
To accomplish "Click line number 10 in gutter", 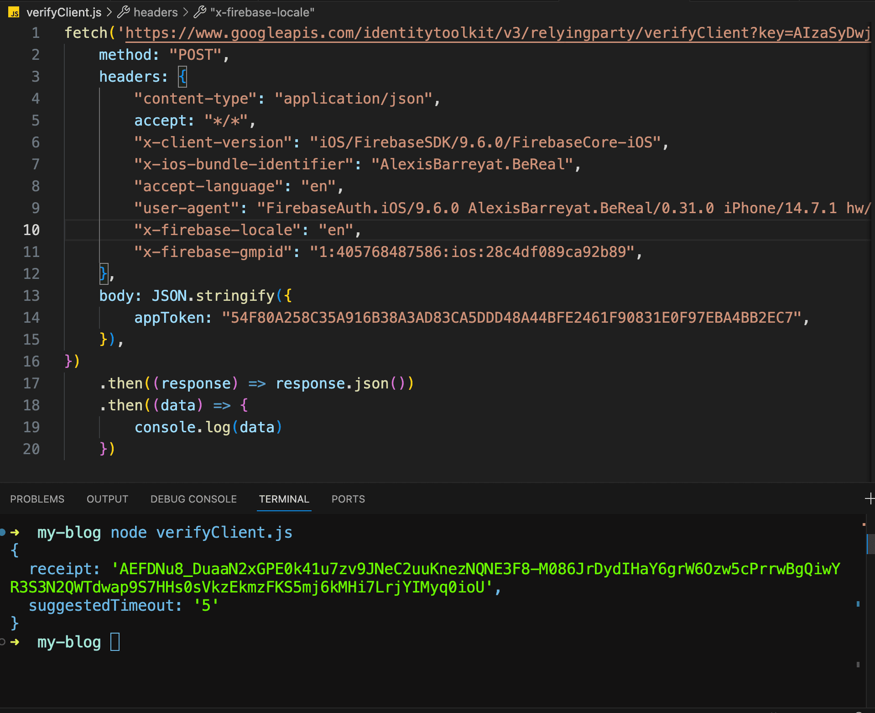I will click(31, 230).
